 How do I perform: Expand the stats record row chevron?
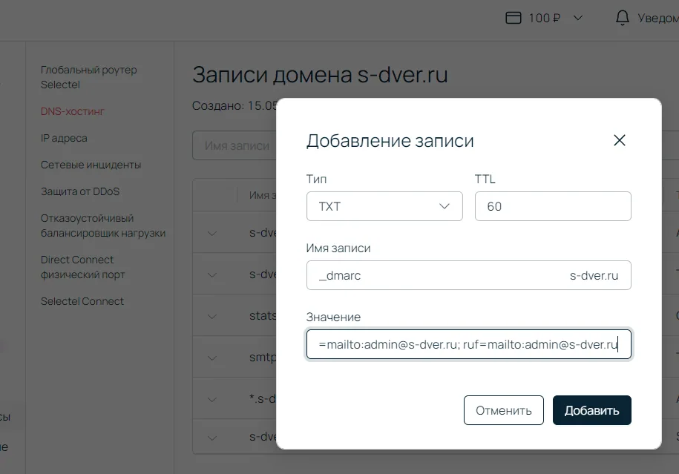click(x=211, y=317)
